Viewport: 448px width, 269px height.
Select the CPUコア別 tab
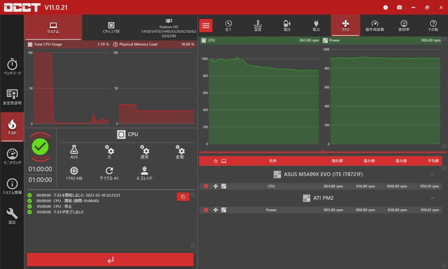111,27
